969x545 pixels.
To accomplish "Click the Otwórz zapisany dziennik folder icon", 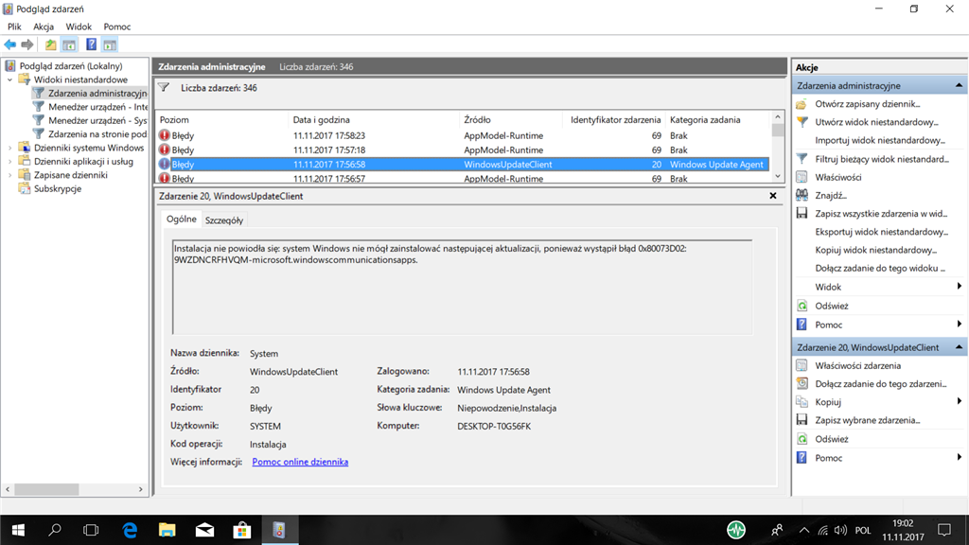I will pyautogui.click(x=802, y=104).
